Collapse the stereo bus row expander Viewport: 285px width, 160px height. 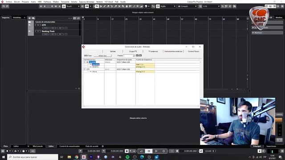click(x=85, y=62)
